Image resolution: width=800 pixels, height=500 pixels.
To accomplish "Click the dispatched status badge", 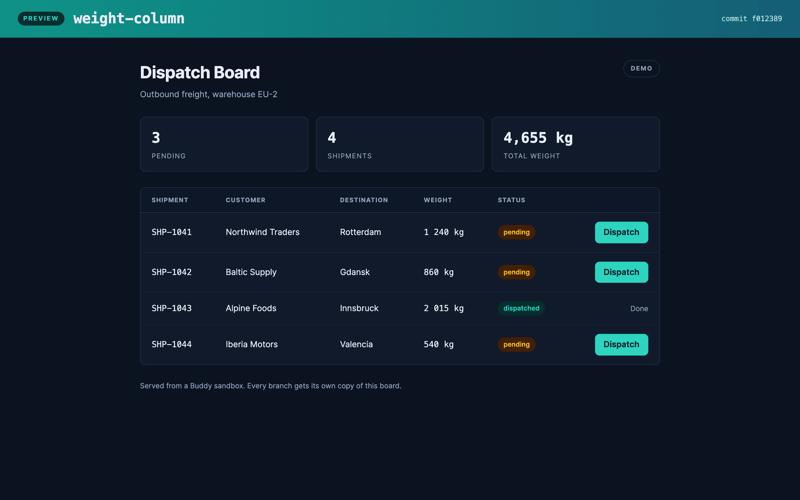I will (x=521, y=308).
